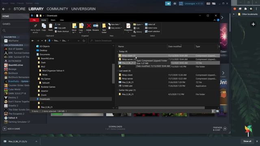Sort by the Date modified column
Viewport: 260px width, 146px height.
tap(175, 47)
